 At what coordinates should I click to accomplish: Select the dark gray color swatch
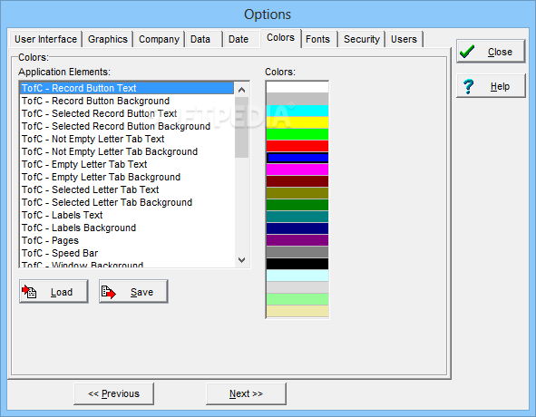click(297, 252)
